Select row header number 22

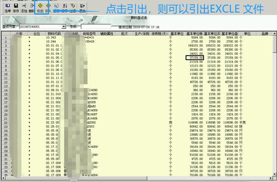click(6, 122)
